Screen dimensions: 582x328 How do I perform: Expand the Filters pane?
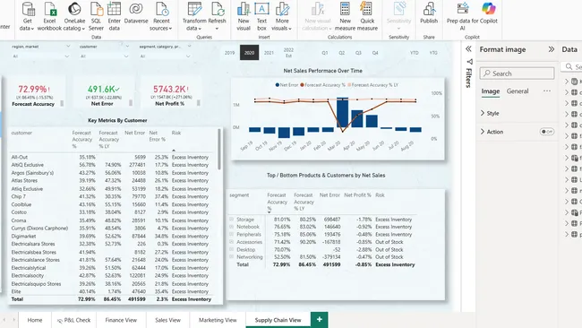(468, 49)
